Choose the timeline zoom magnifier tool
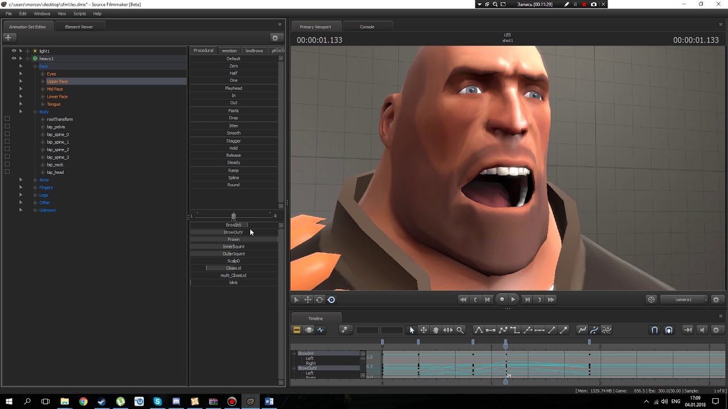This screenshot has width=728, height=409. point(460,330)
